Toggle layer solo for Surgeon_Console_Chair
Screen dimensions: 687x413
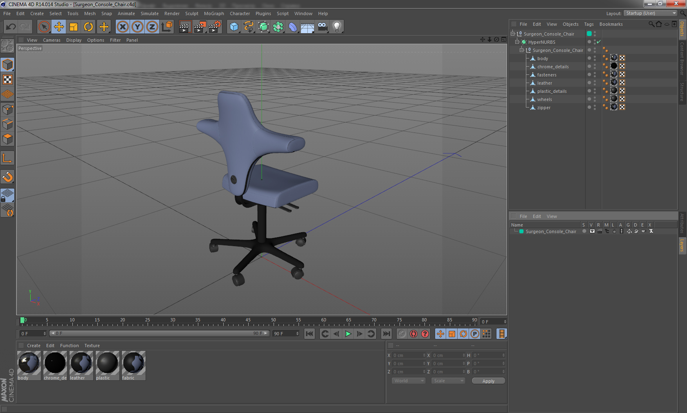coord(584,231)
